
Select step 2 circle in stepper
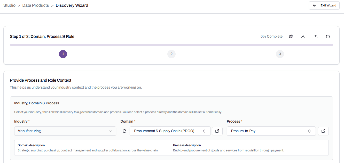[171, 54]
